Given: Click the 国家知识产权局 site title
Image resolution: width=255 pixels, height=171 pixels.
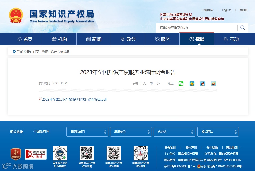Looking at the screenshot, I should [62, 14].
